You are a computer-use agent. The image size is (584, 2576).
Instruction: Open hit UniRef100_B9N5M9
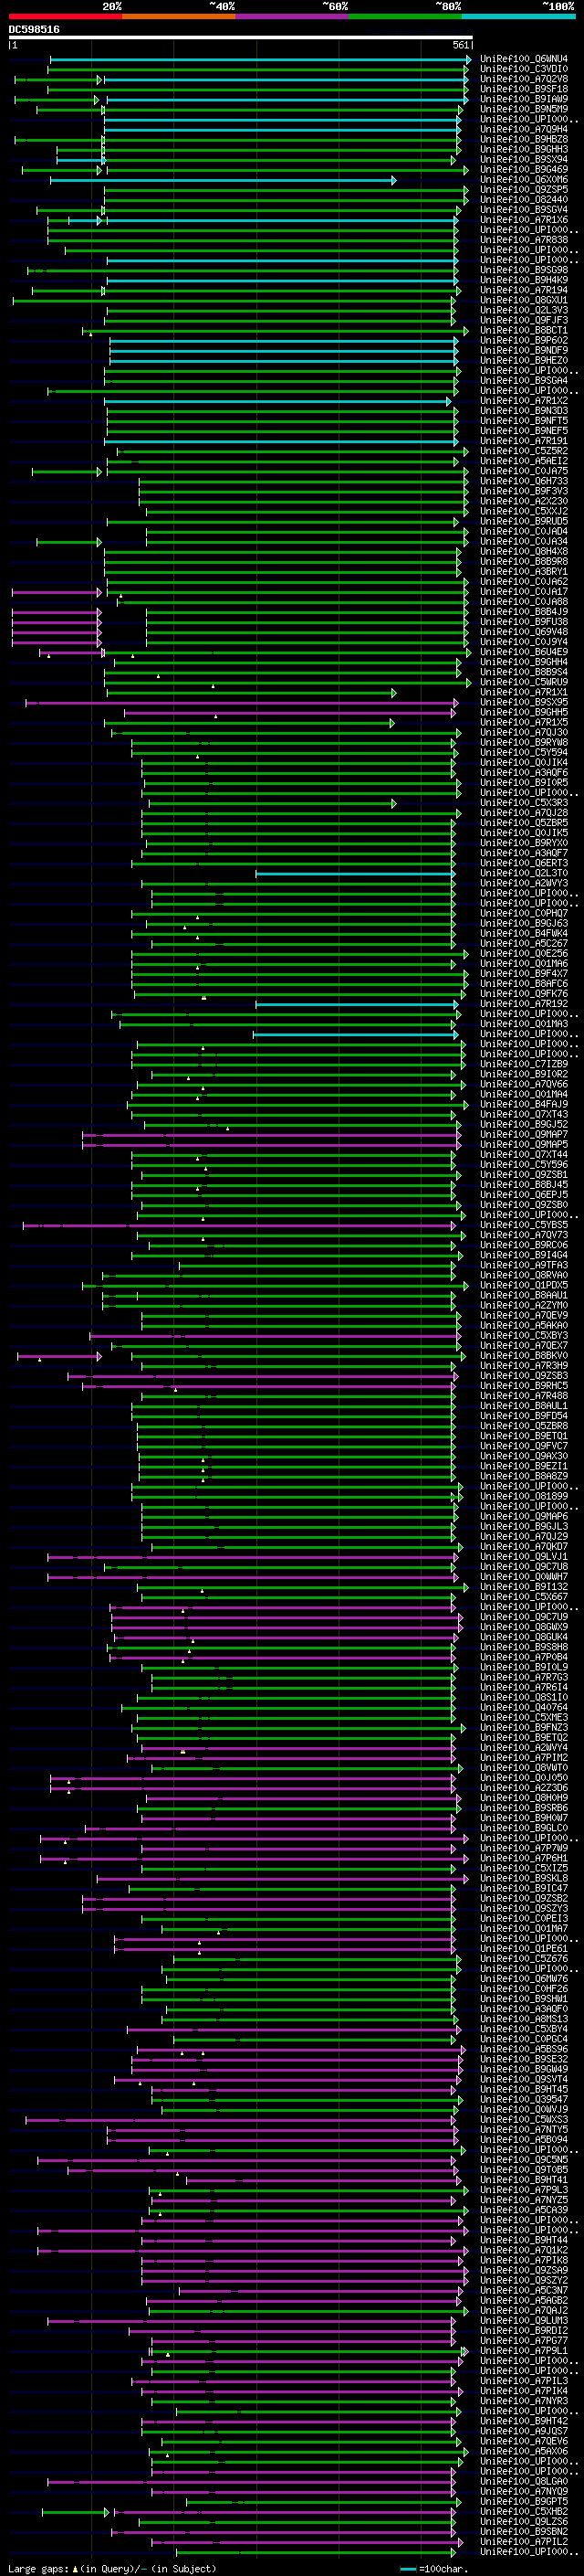[524, 109]
